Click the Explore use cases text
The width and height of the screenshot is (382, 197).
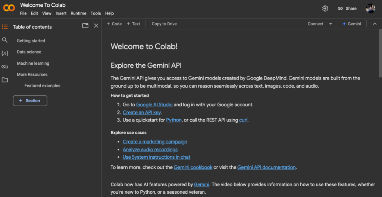(129, 133)
